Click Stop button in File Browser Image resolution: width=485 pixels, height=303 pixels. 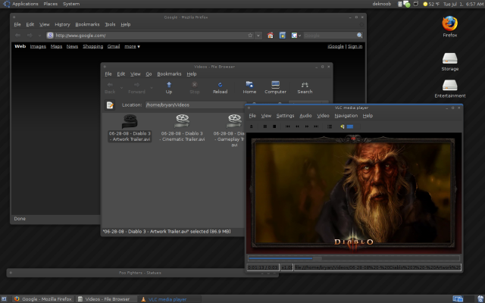tap(195, 88)
